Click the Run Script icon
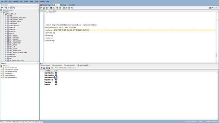 click(44, 8)
